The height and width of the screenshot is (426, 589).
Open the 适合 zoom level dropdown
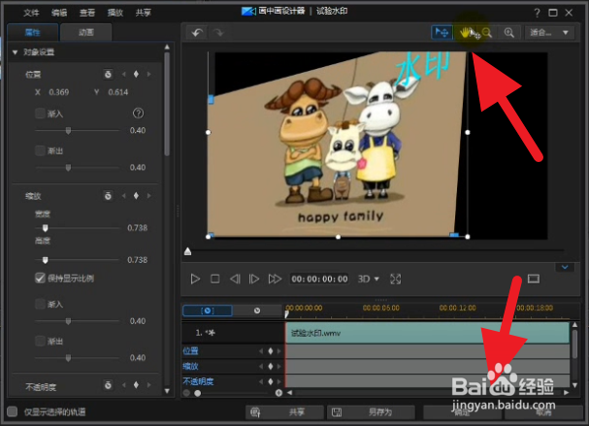(x=549, y=33)
